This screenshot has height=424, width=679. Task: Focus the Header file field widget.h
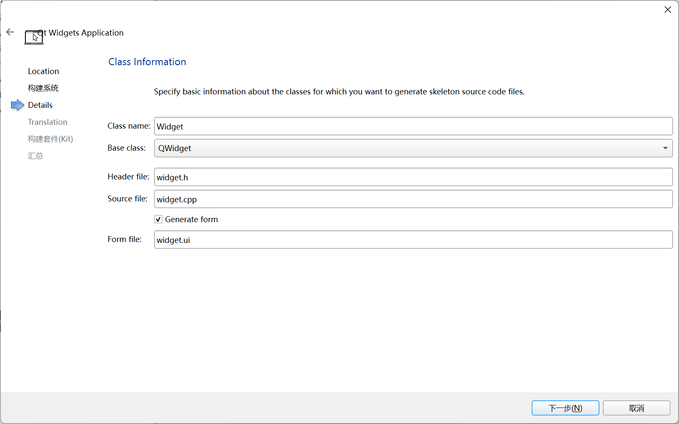point(413,177)
